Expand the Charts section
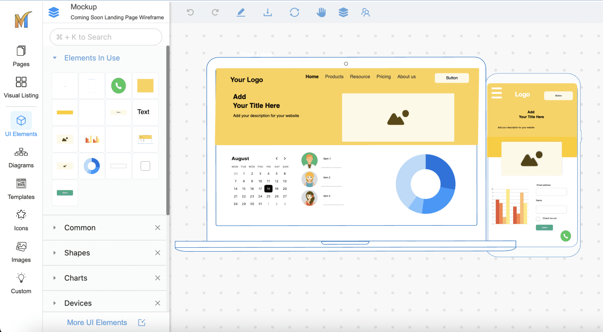The height and width of the screenshot is (332, 603). pyautogui.click(x=55, y=278)
